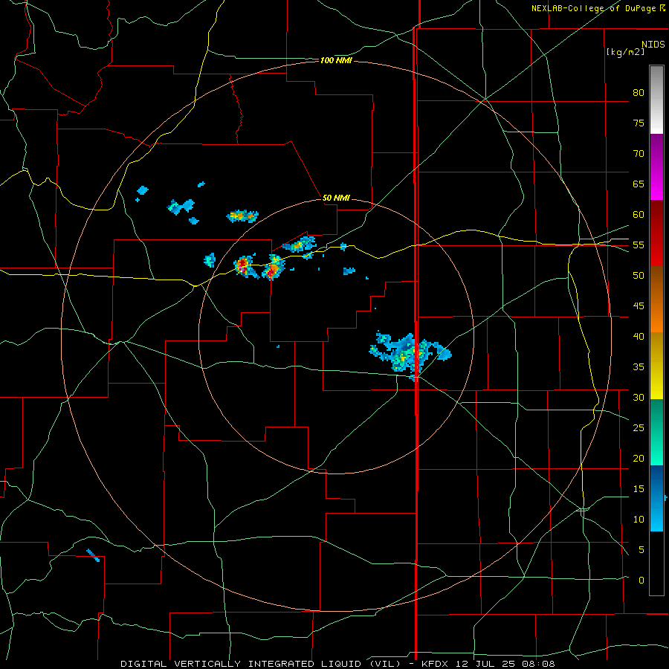Pick the magenta-purple segment of the color bar
Image resolution: width=669 pixels, height=669 pixels.
(x=656, y=167)
